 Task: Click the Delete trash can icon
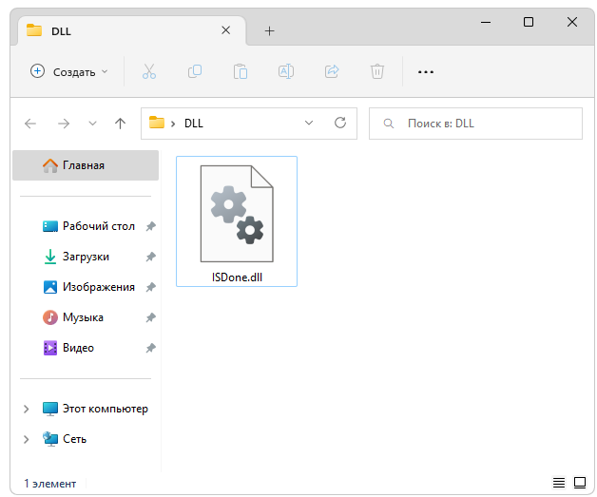pos(377,71)
